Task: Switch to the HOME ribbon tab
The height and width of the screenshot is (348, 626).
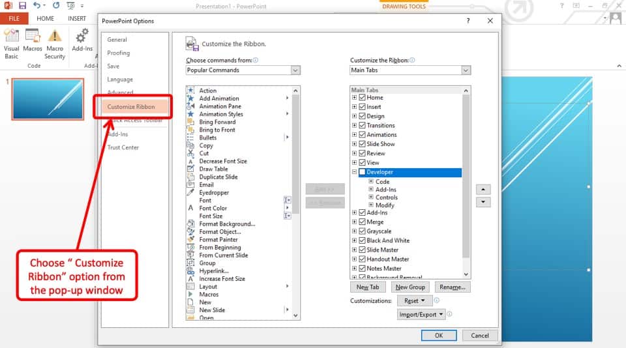Action: pos(45,18)
